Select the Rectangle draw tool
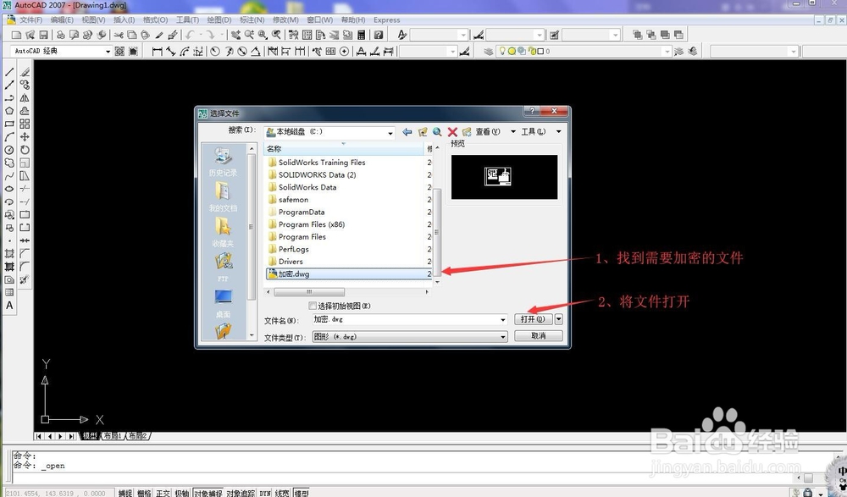The image size is (847, 497). pyautogui.click(x=9, y=124)
